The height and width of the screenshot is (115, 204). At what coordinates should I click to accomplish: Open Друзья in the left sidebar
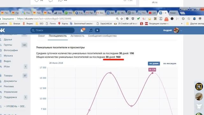(8, 40)
